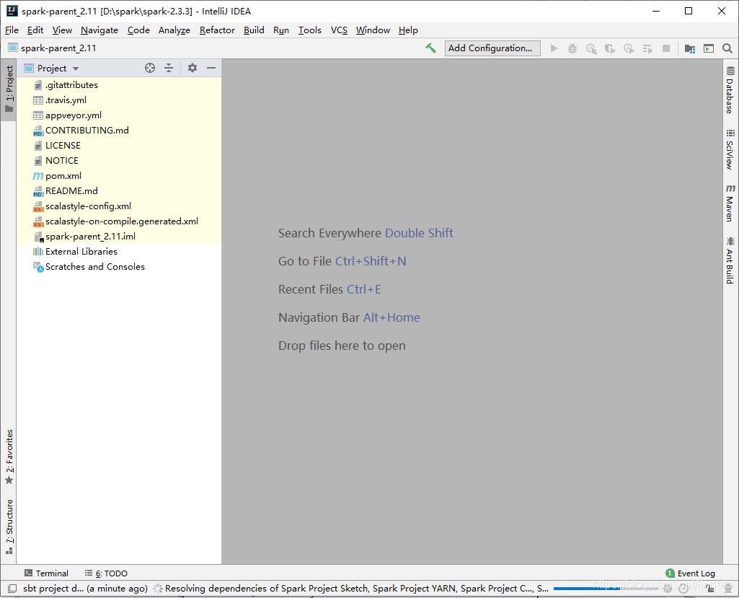Open the Navigate menu
Screen dimensions: 739x598
[x=99, y=30]
